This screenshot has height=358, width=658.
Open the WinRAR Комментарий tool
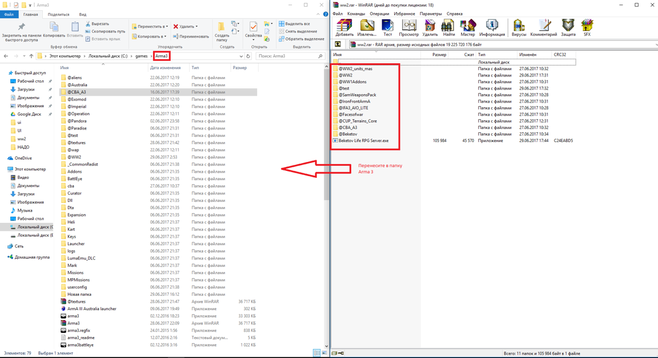coord(544,27)
